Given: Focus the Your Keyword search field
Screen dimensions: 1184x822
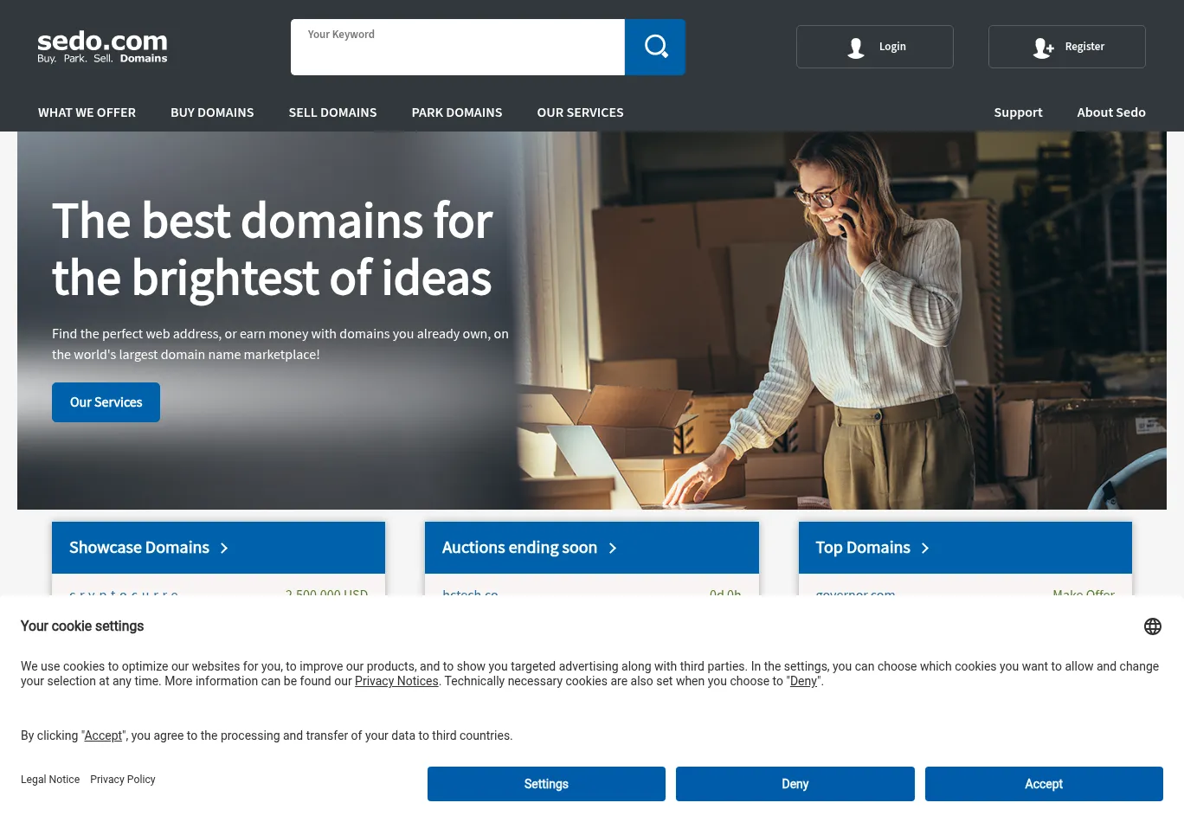Looking at the screenshot, I should tap(457, 52).
